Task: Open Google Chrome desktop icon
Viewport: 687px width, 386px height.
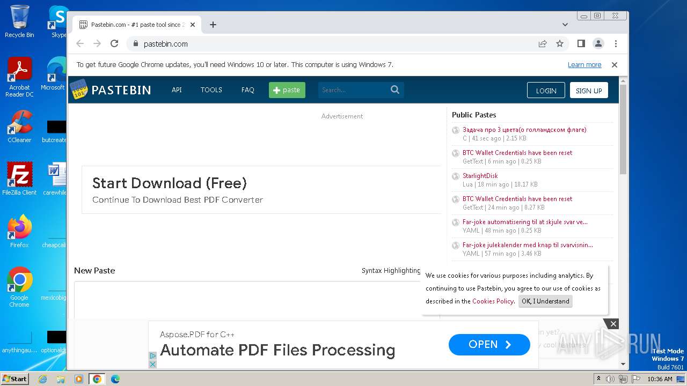Action: pos(19,287)
